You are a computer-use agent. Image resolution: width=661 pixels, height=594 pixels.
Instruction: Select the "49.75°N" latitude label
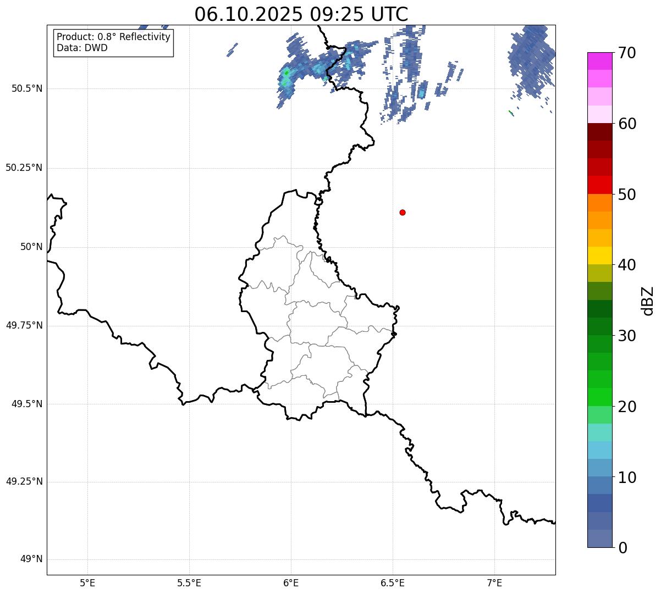click(24, 325)
